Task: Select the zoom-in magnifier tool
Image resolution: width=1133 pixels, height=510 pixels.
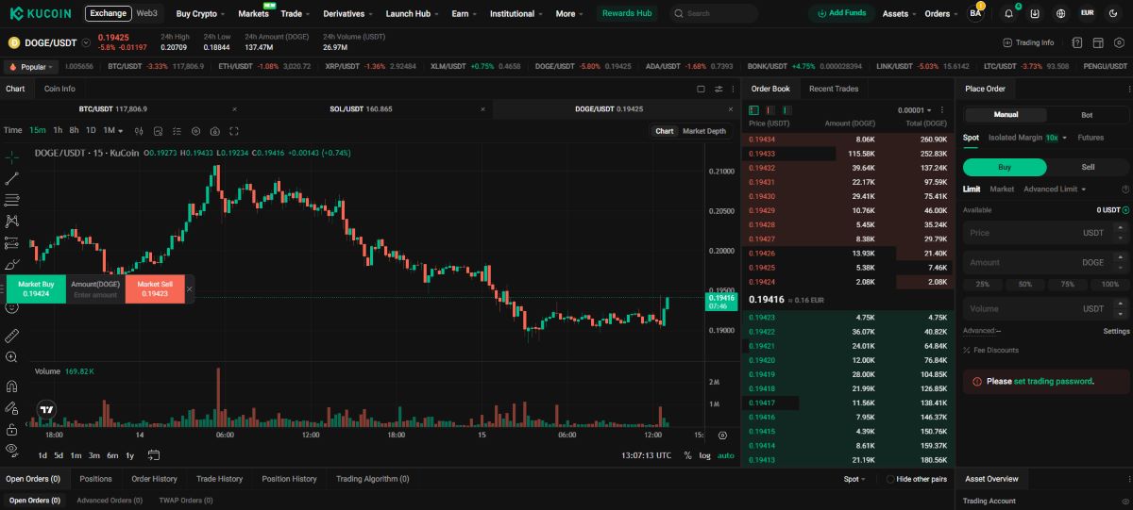Action: [11, 357]
